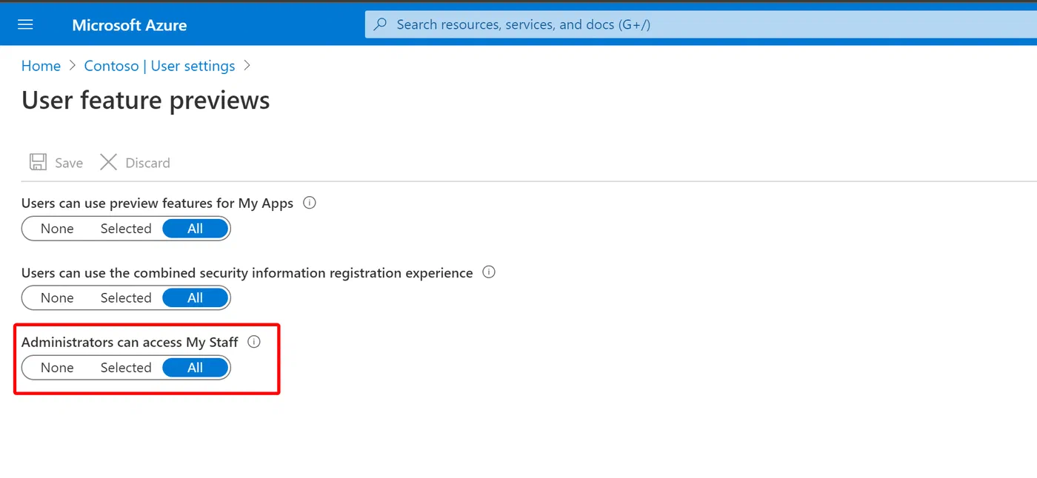
Task: Set combined security registration to All
Action: click(195, 298)
